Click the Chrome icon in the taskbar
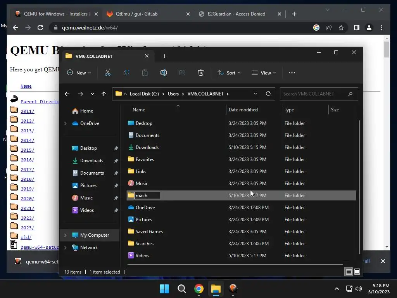The height and width of the screenshot is (298, 397). click(x=199, y=289)
